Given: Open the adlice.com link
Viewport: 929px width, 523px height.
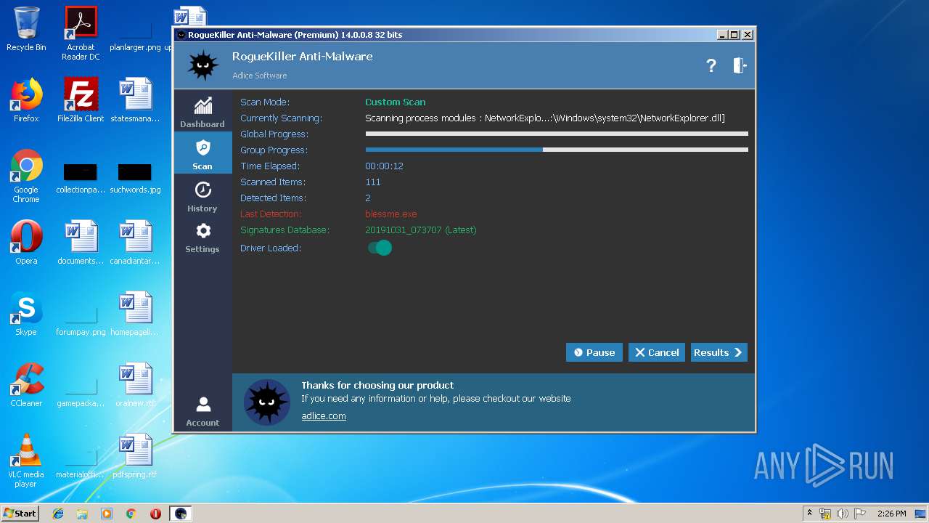Looking at the screenshot, I should click(324, 416).
